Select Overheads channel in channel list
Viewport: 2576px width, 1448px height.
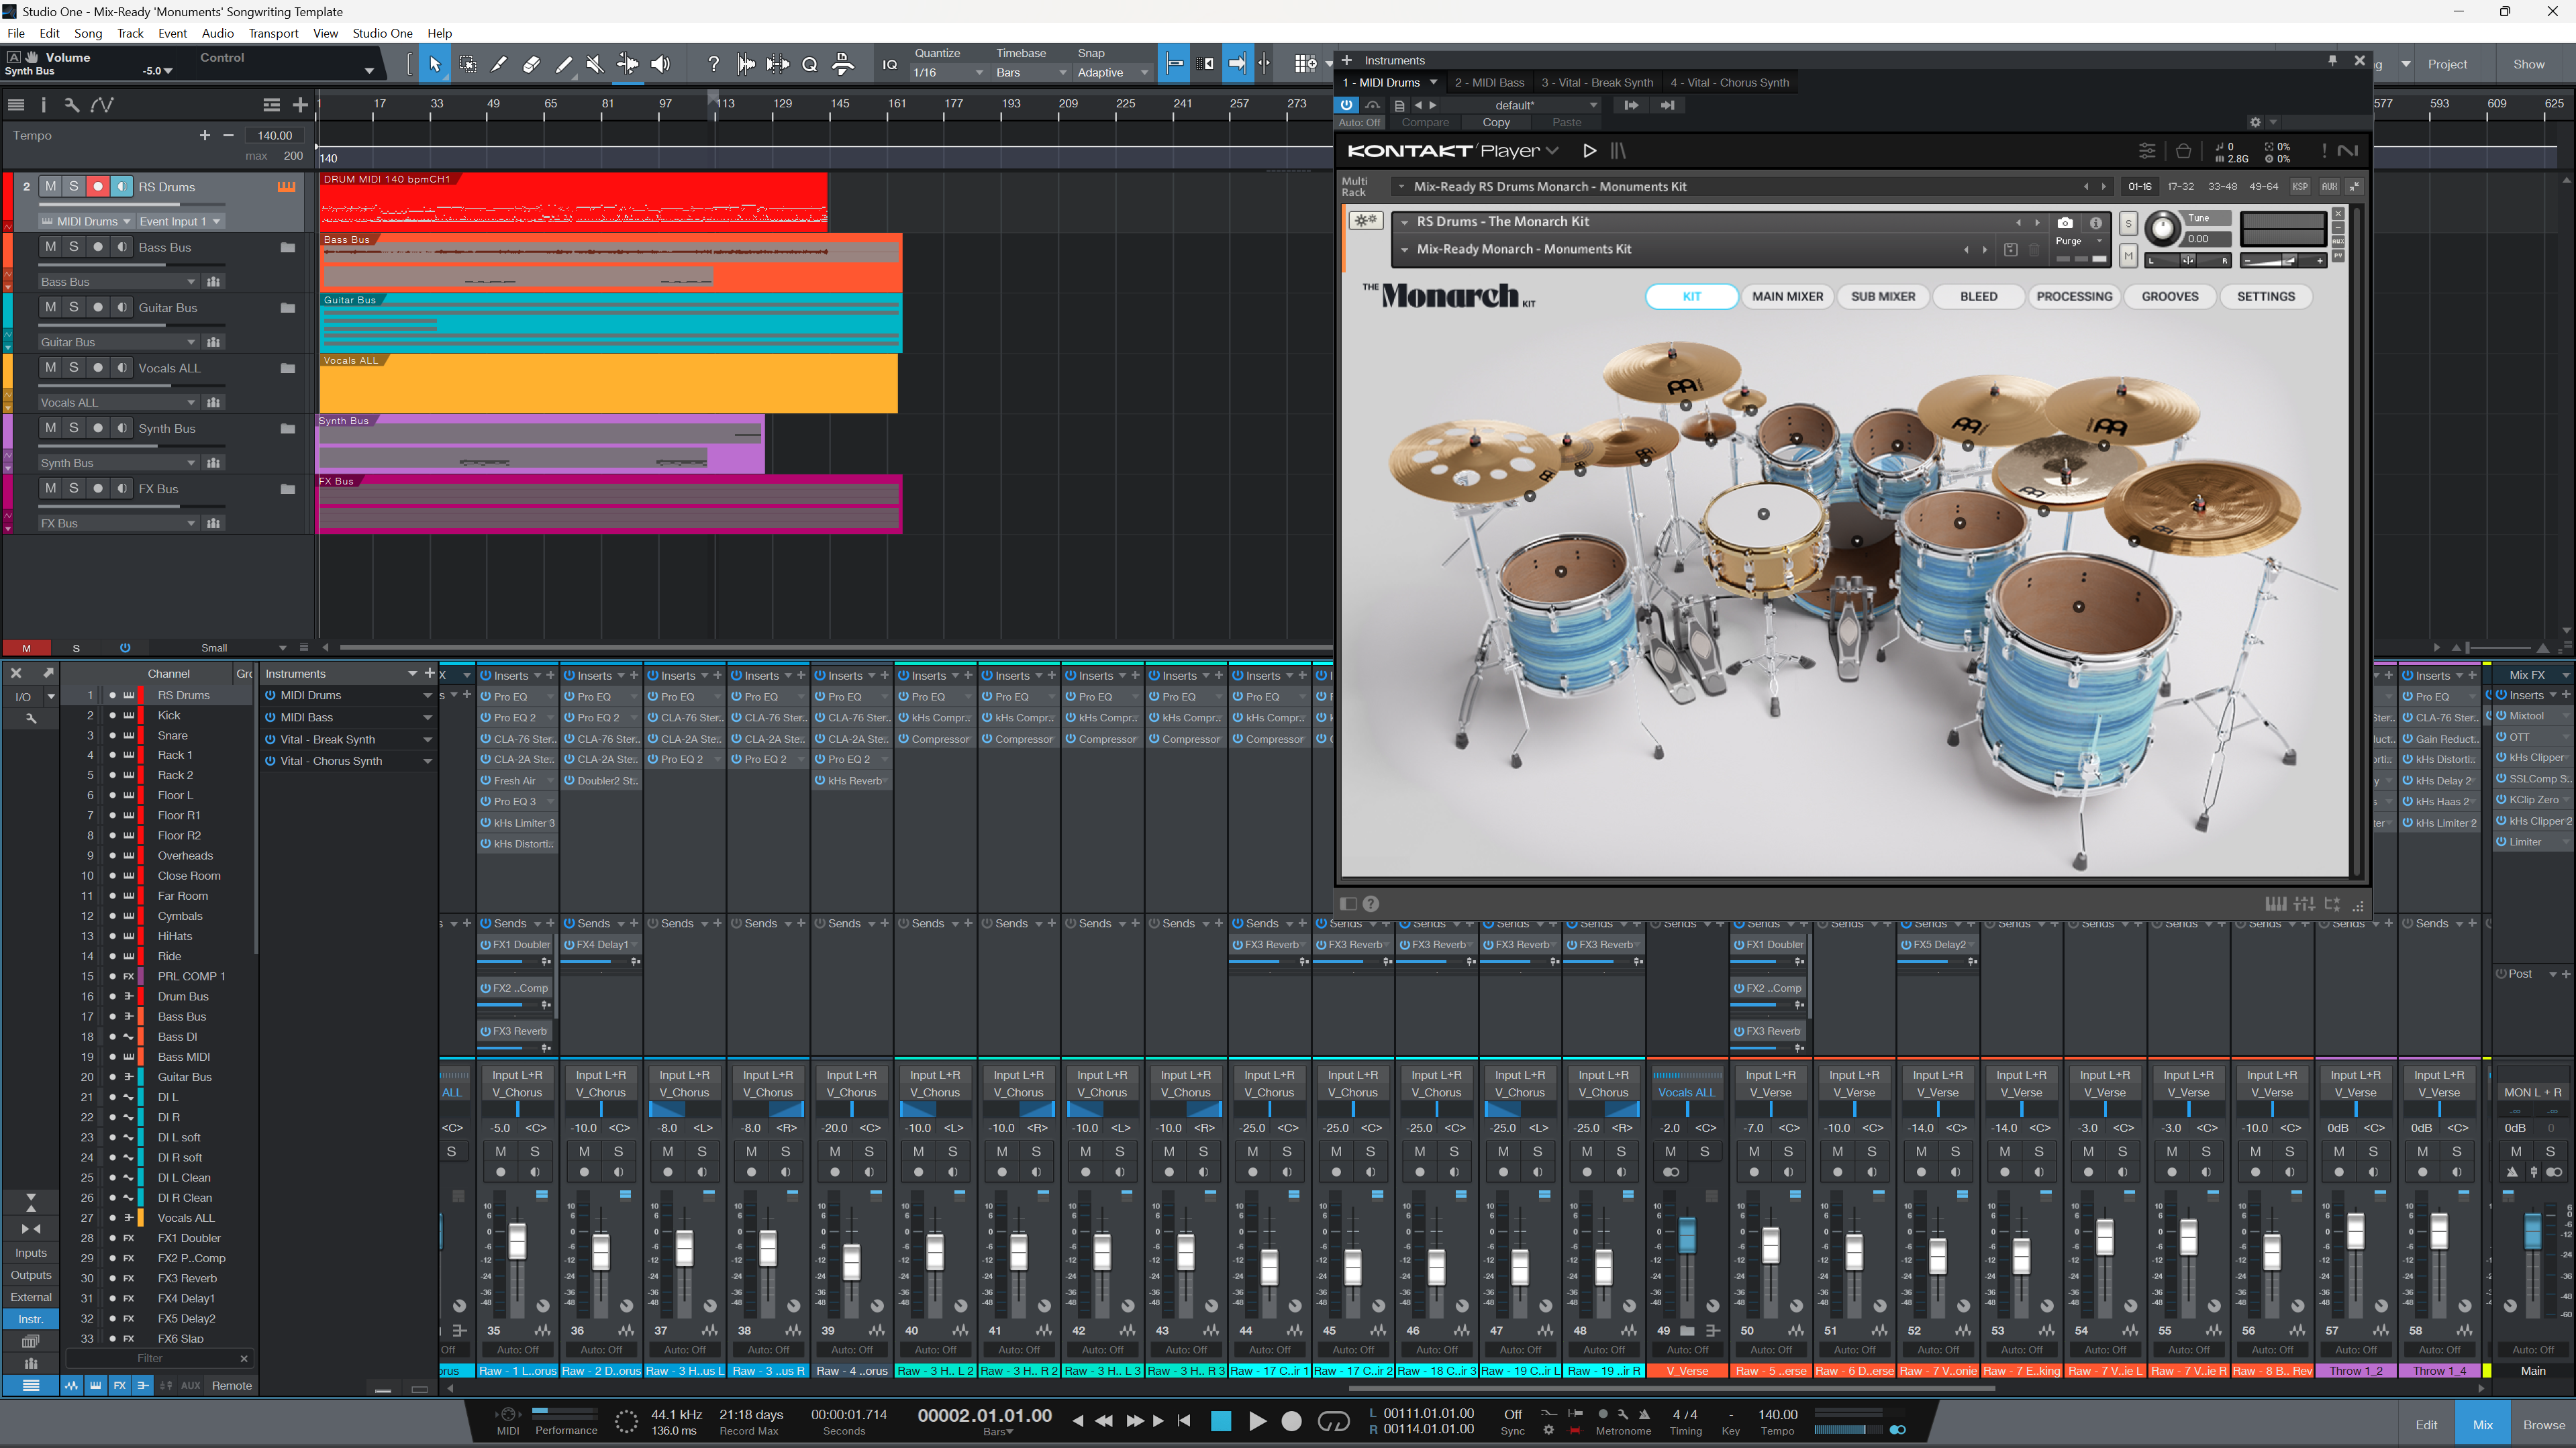(185, 855)
